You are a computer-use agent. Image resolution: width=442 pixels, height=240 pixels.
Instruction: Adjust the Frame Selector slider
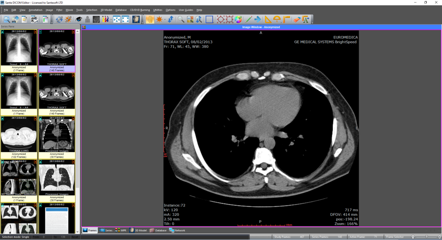(426, 237)
